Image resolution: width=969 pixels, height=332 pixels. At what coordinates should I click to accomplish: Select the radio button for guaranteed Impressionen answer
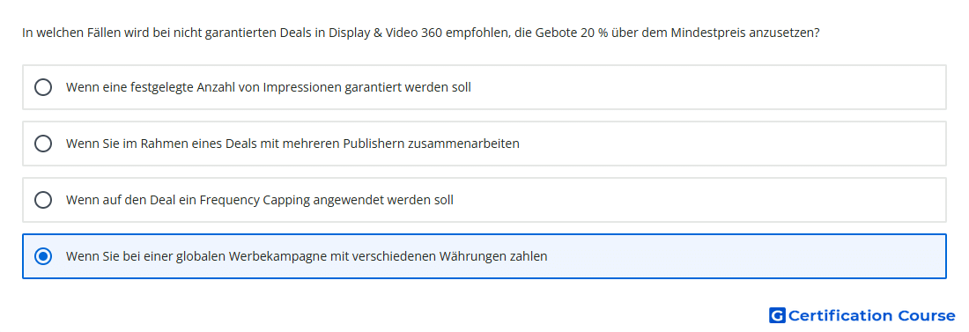coord(43,87)
